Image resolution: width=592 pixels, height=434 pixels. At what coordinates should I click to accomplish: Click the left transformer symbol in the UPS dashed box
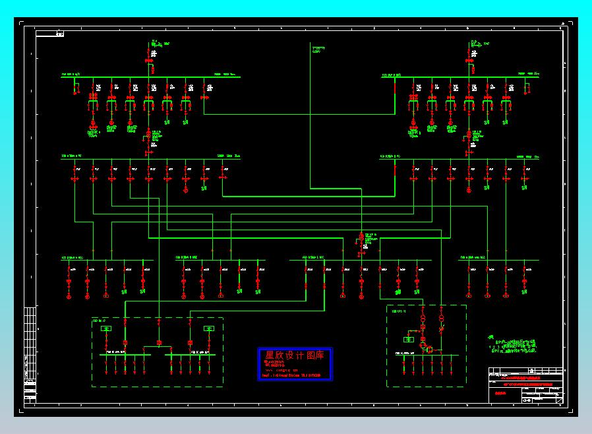(x=423, y=319)
